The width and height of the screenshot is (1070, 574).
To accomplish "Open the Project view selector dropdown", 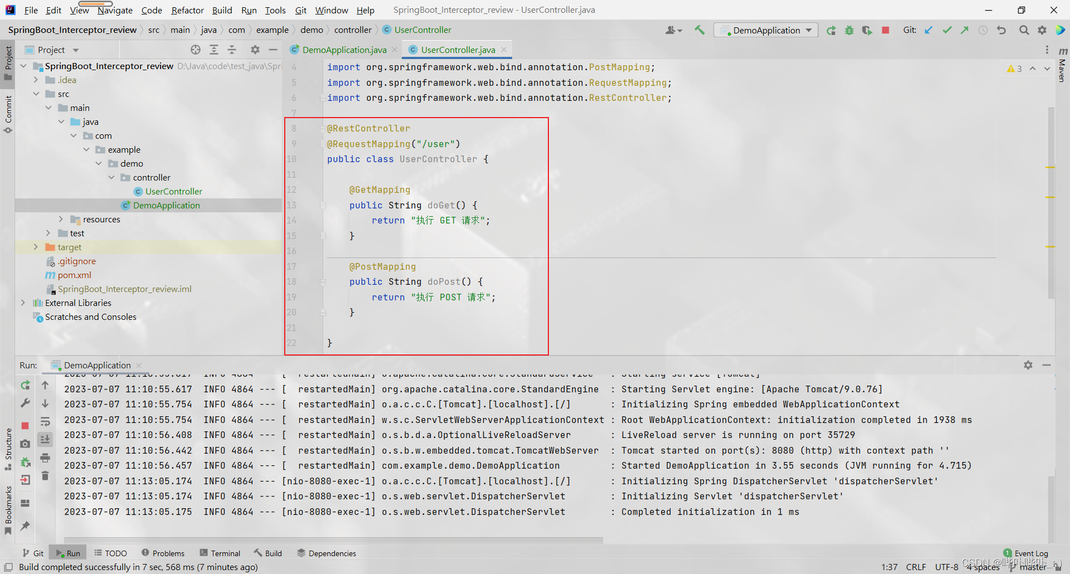I will pyautogui.click(x=52, y=50).
